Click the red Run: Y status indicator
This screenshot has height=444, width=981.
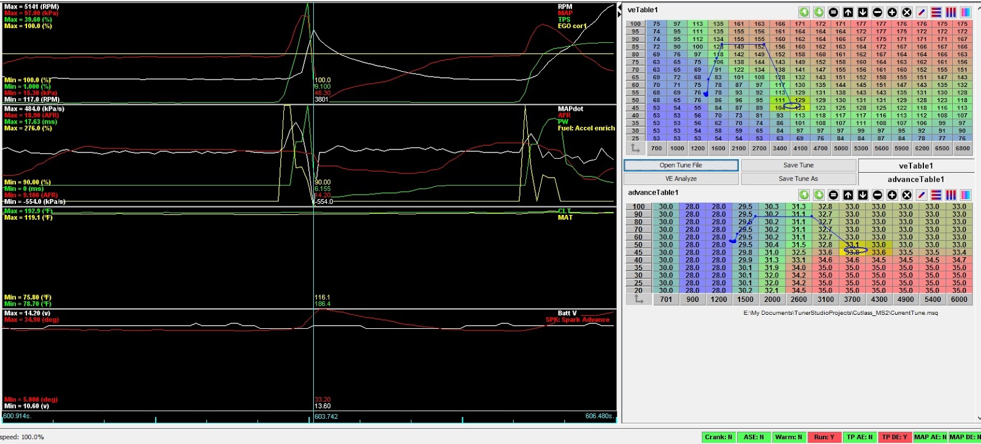(x=824, y=437)
